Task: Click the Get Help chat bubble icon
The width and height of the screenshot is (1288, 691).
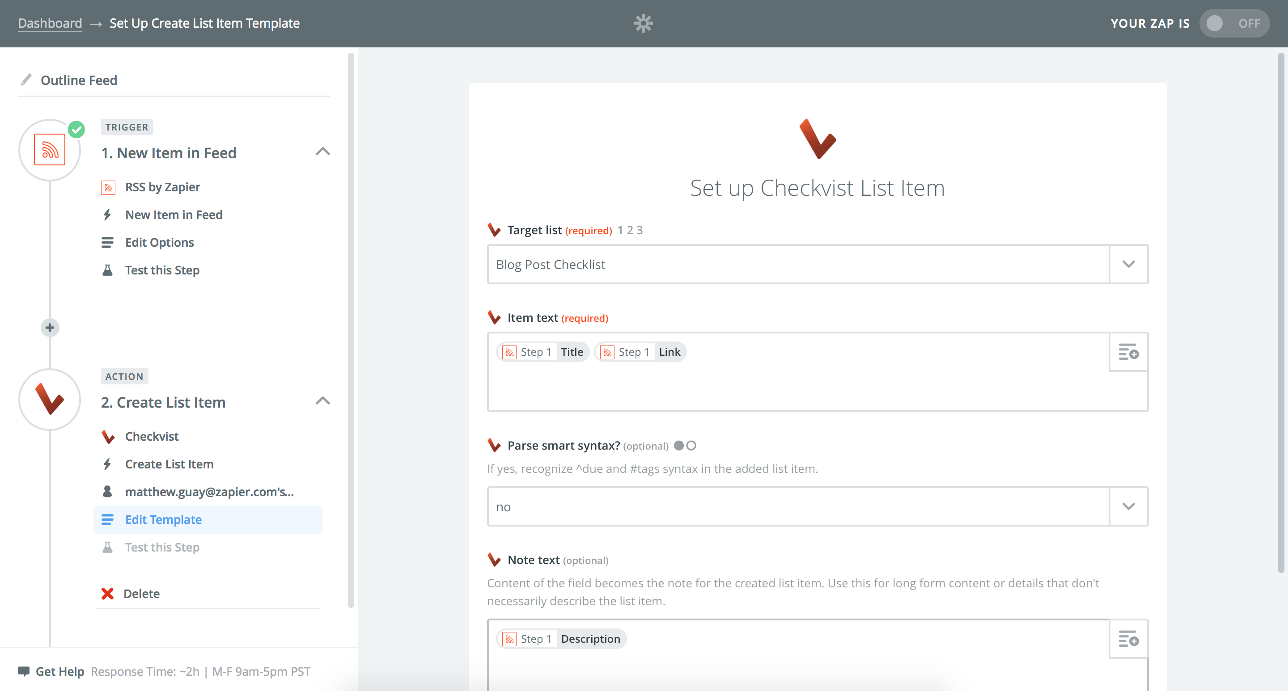Action: click(24, 671)
